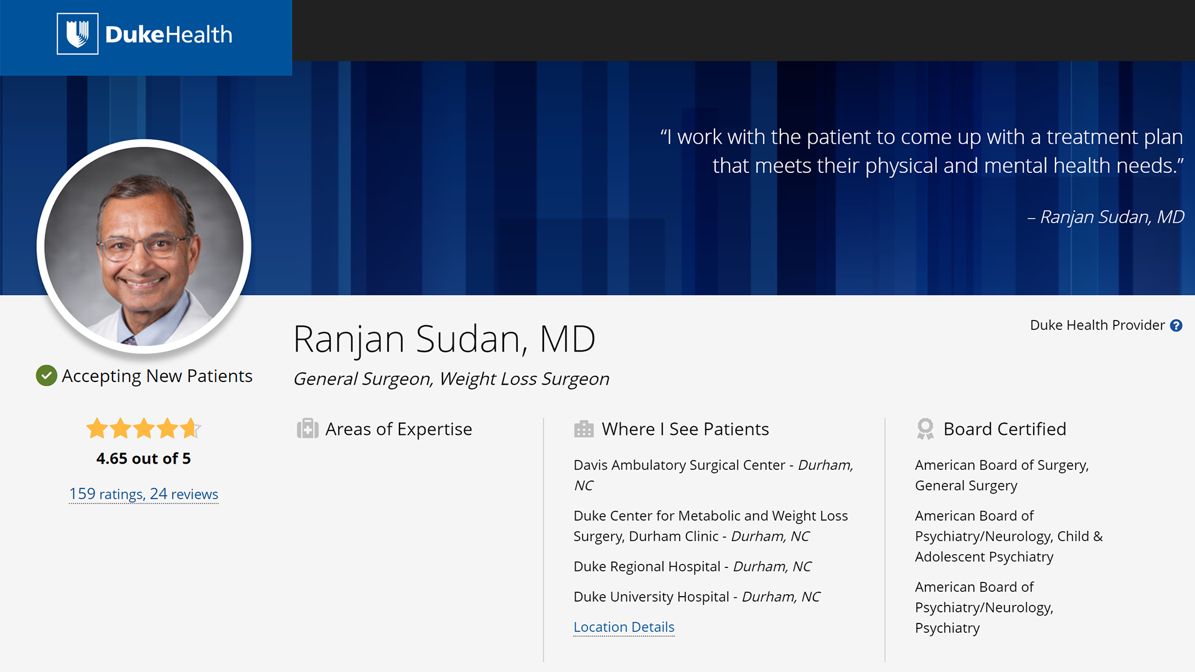Click the Child & Adolescent Psychiatry certification entry

coord(1008,536)
